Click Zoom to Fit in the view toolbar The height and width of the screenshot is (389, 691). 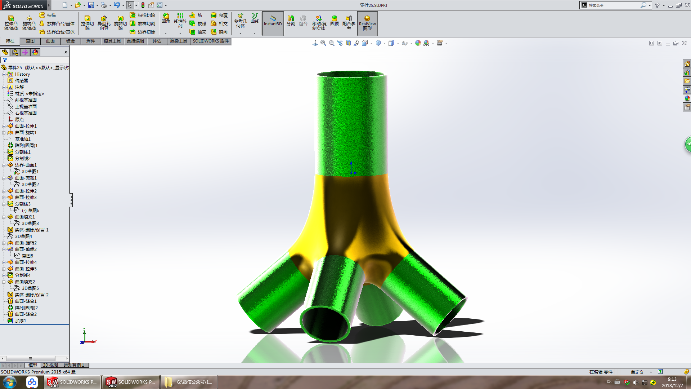click(x=323, y=43)
